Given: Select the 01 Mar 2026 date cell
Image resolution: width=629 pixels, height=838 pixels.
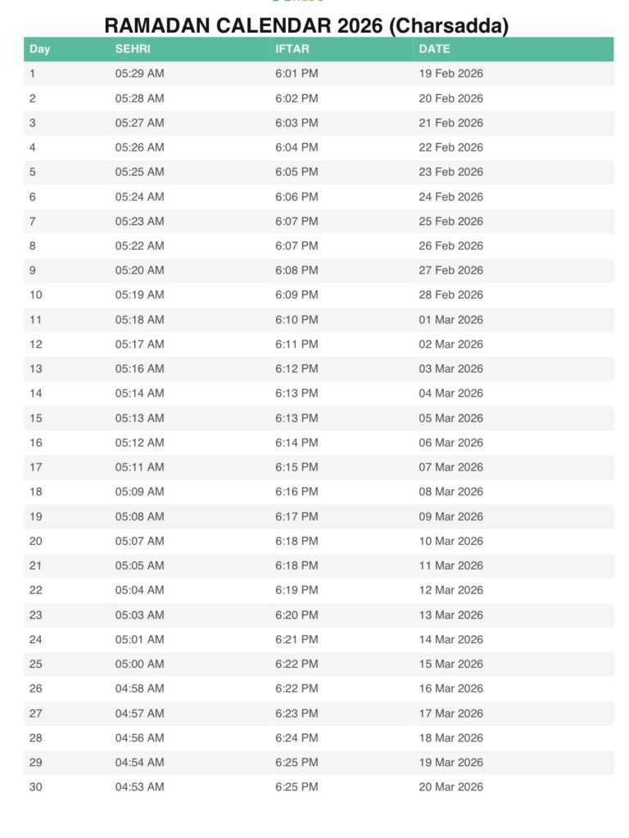Looking at the screenshot, I should [x=450, y=320].
